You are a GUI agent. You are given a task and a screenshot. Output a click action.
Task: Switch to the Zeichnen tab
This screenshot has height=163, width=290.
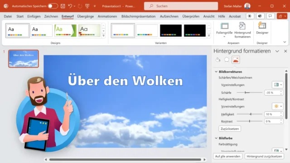click(51, 16)
